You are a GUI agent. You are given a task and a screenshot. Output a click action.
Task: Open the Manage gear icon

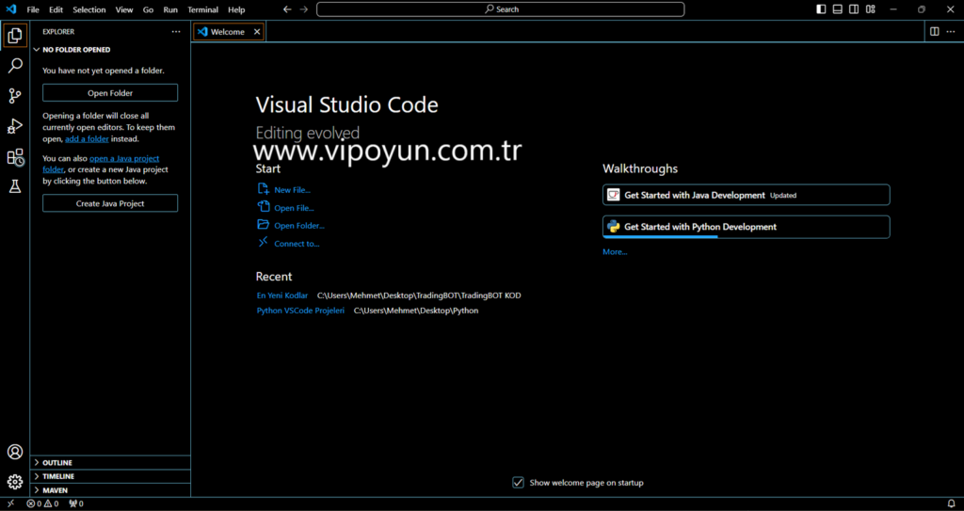pos(15,482)
